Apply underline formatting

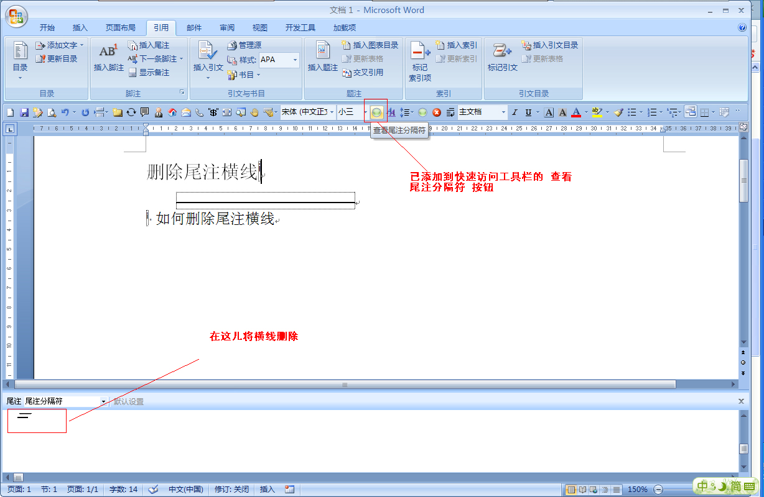tap(528, 112)
